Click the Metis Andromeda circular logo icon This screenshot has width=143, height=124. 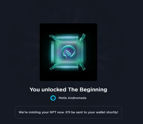[x=53, y=98]
